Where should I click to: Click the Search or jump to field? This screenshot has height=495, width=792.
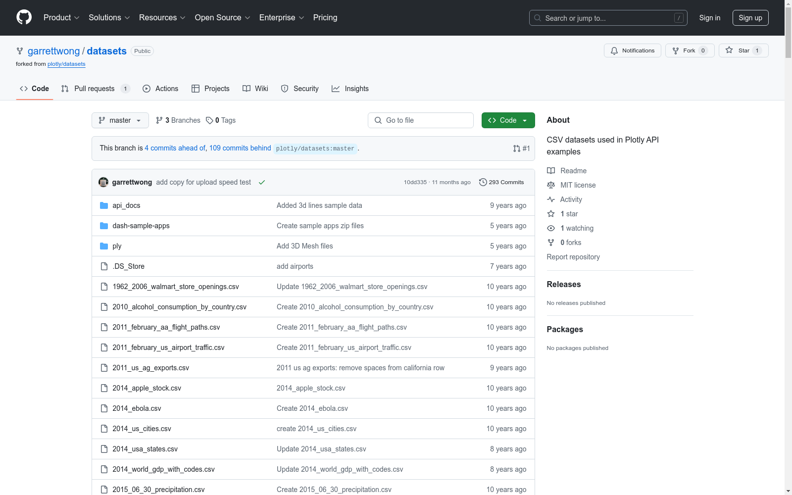coord(608,18)
